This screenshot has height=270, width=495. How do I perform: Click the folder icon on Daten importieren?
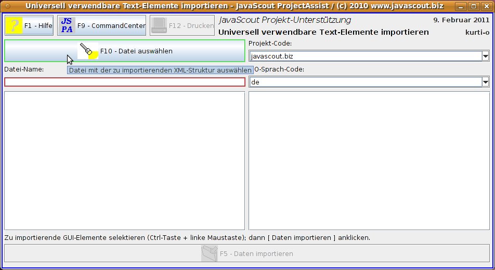click(x=209, y=253)
